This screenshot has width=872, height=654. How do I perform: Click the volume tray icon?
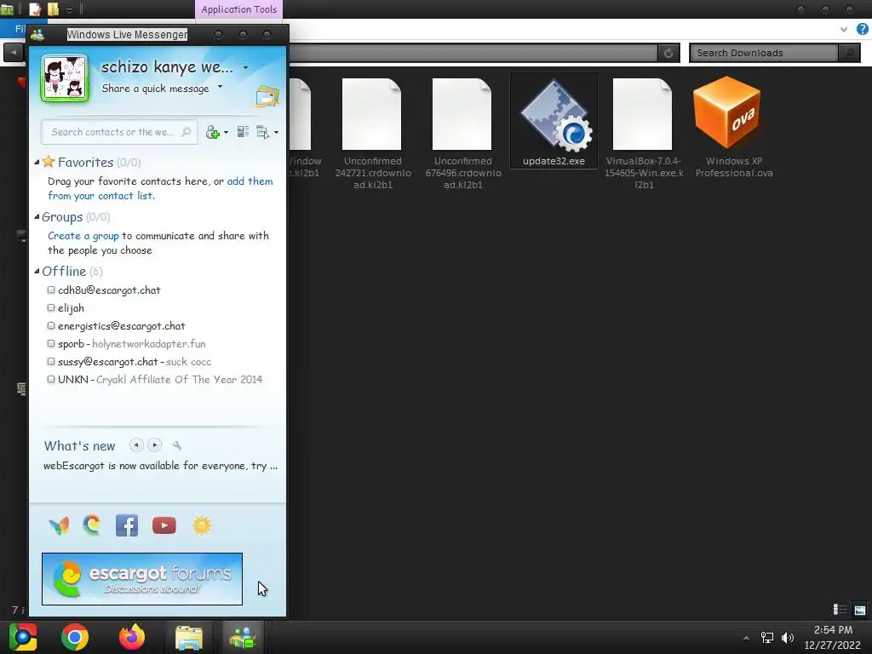(788, 638)
